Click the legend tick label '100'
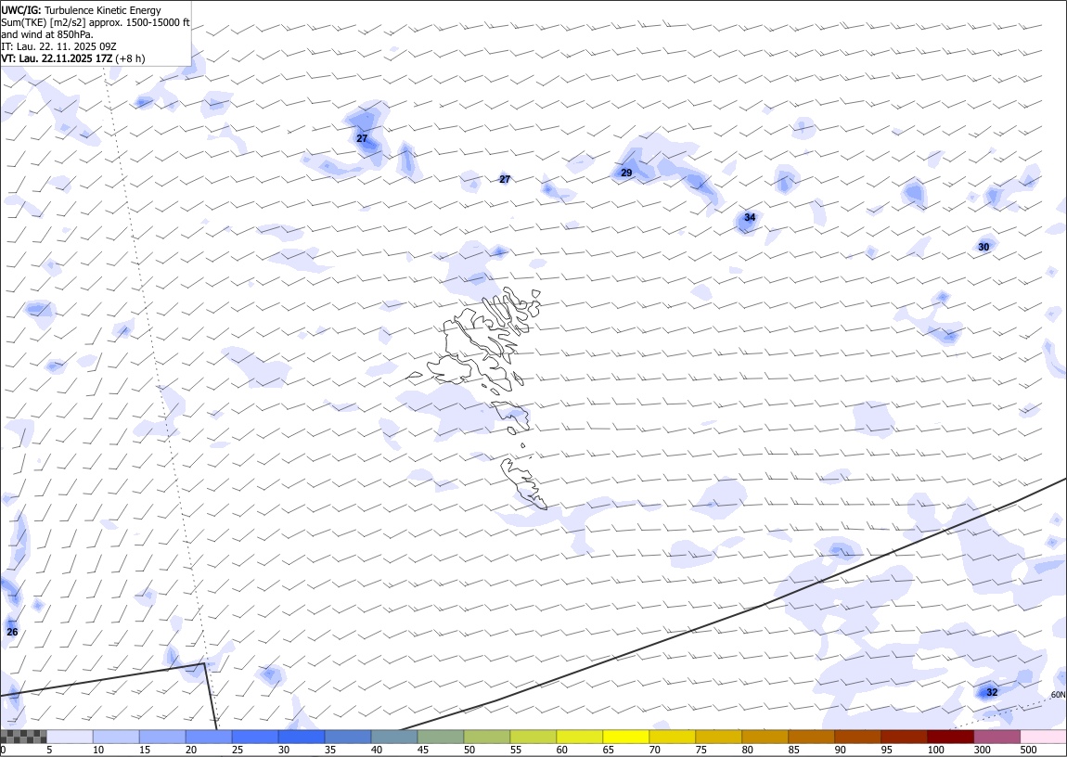 click(x=935, y=751)
